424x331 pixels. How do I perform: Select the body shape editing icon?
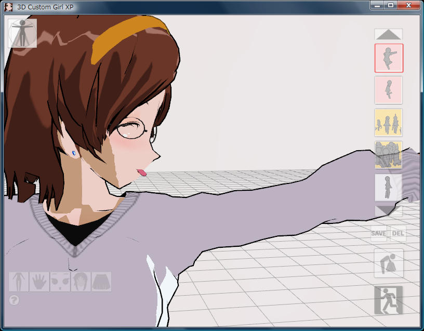19,282
